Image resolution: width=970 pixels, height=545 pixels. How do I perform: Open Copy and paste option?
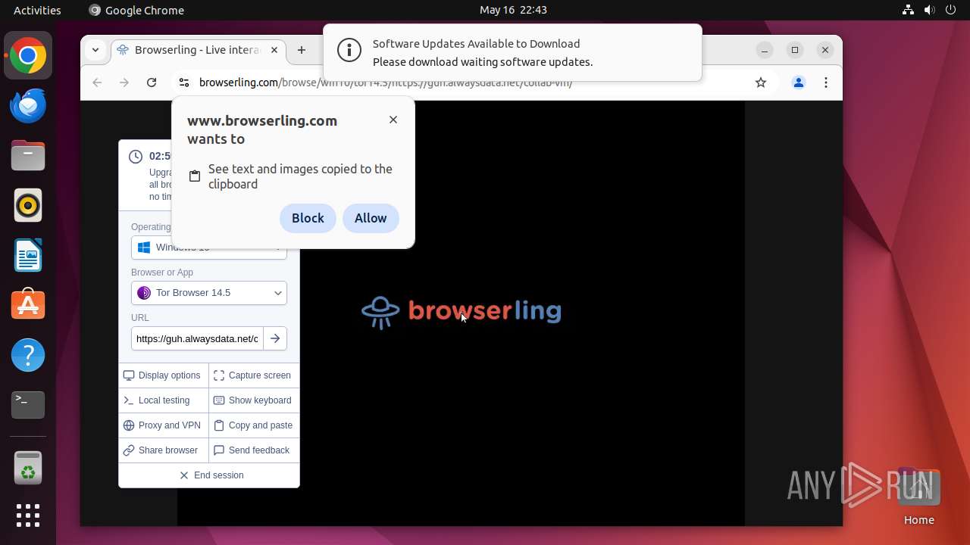pyautogui.click(x=254, y=425)
